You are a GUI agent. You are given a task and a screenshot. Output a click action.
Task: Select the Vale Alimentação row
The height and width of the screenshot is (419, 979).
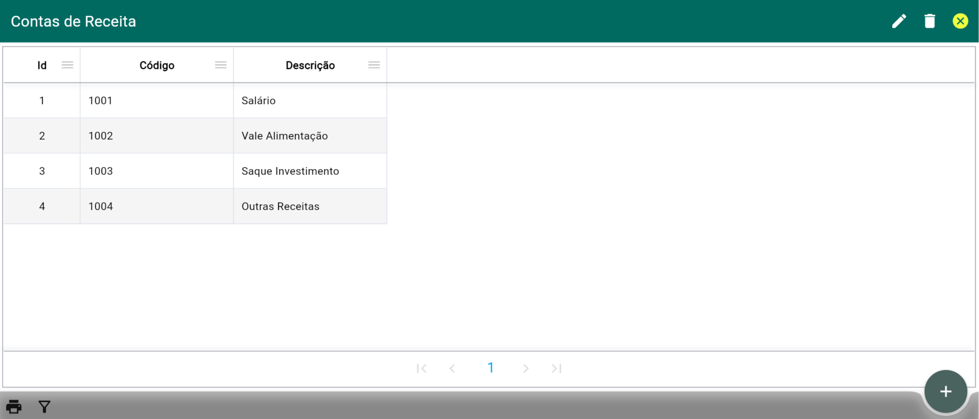[284, 136]
